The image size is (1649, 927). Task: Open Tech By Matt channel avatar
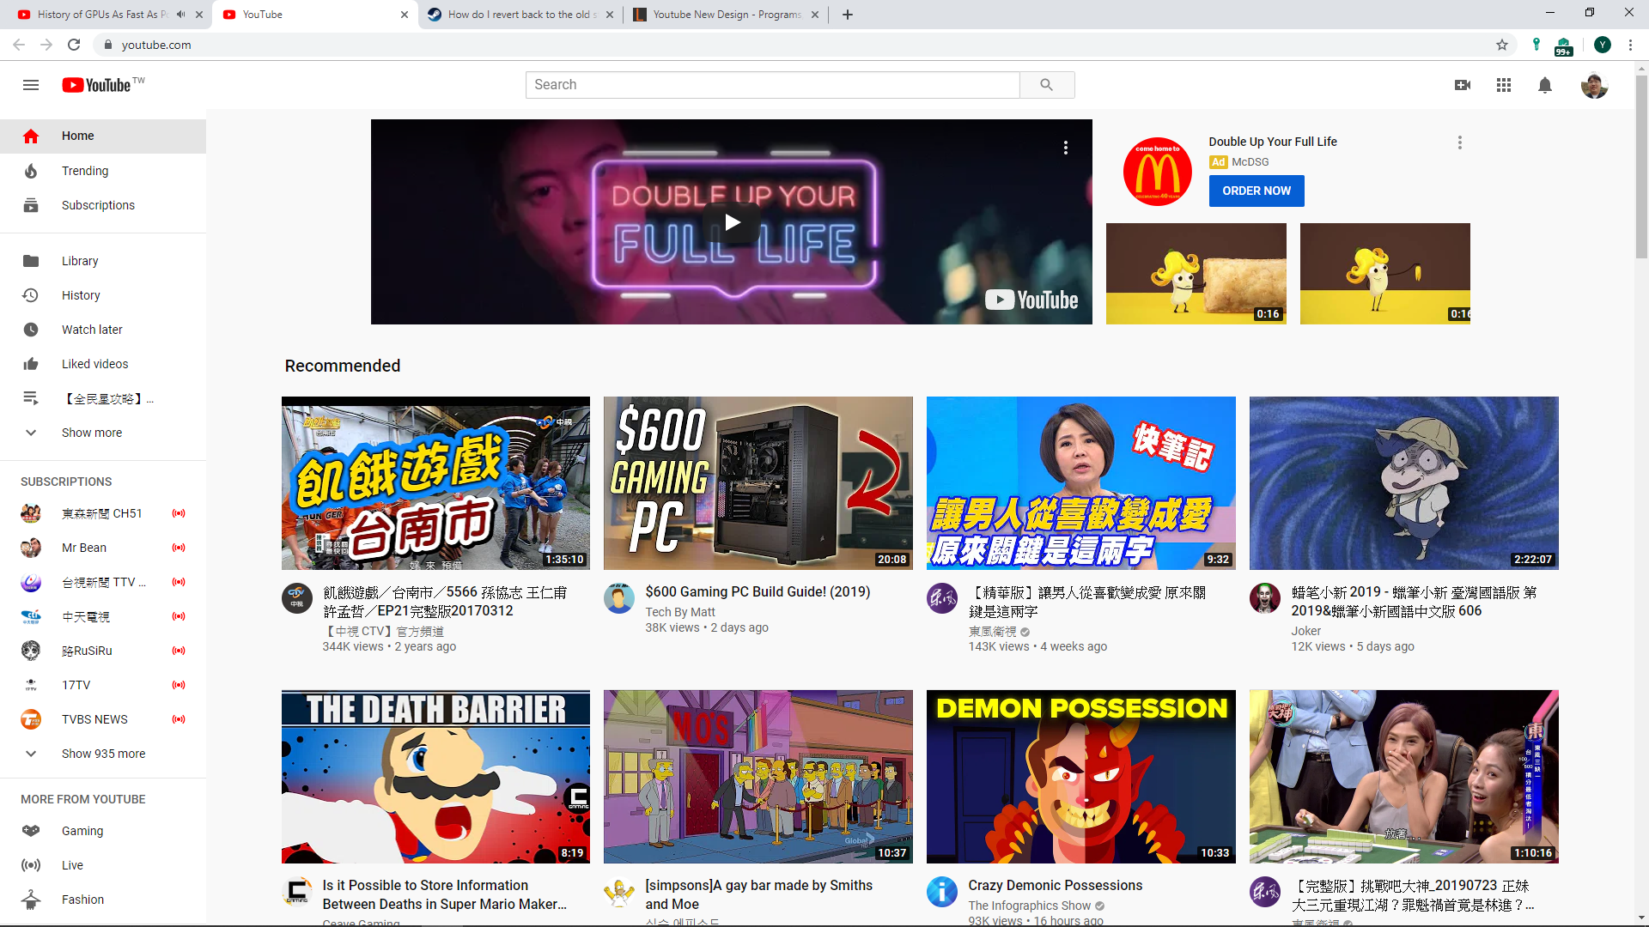coord(618,598)
